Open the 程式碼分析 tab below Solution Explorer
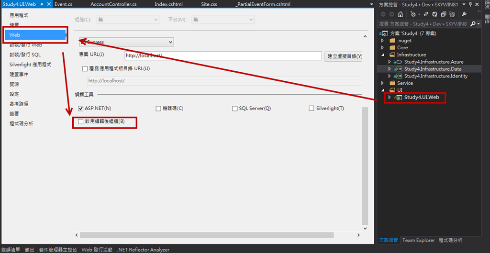The height and width of the screenshot is (253, 490). click(x=451, y=240)
